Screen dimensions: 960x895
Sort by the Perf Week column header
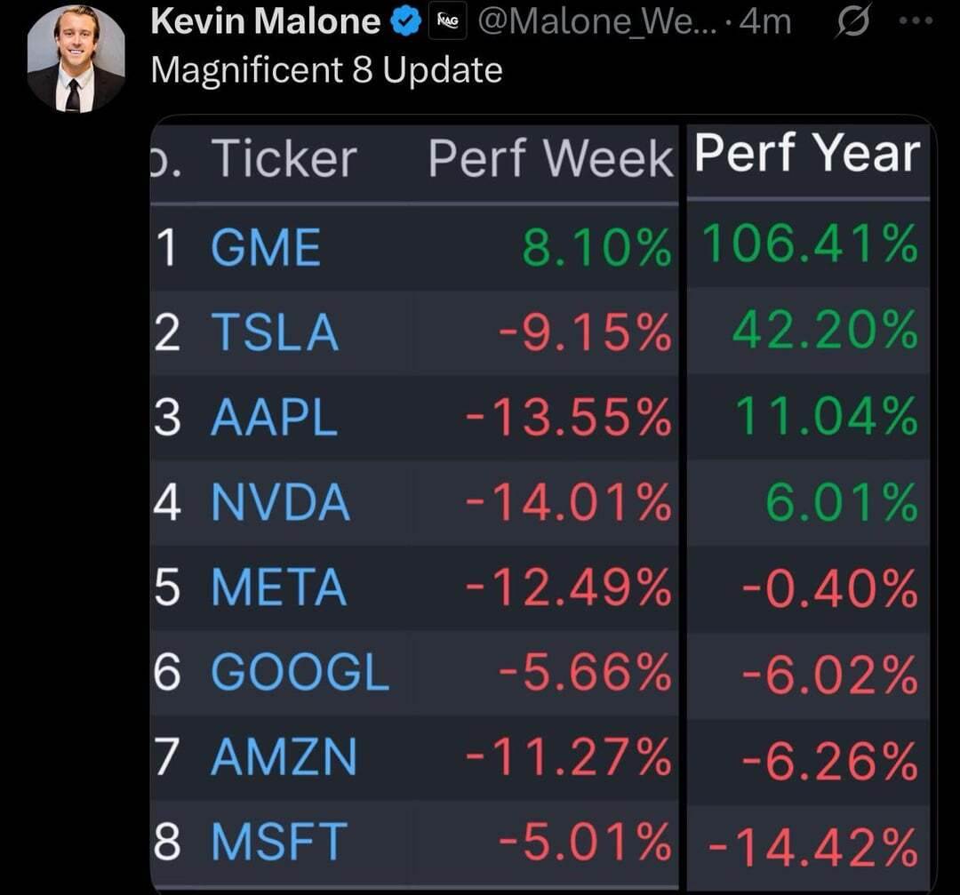click(x=550, y=160)
